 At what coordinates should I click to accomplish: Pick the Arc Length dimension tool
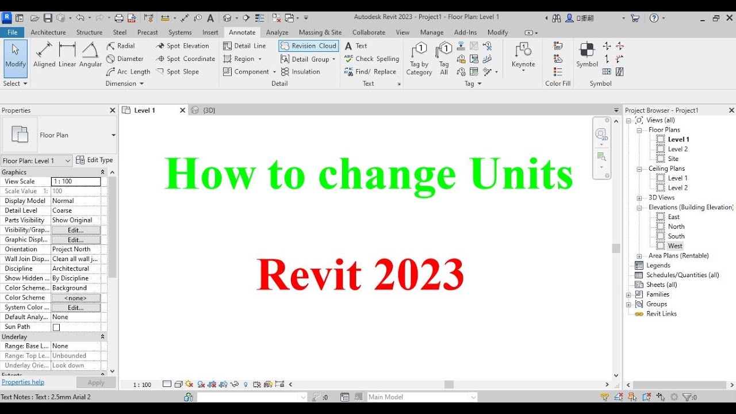click(128, 72)
